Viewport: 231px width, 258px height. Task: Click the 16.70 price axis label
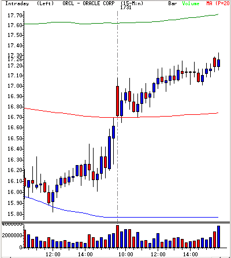(16, 117)
